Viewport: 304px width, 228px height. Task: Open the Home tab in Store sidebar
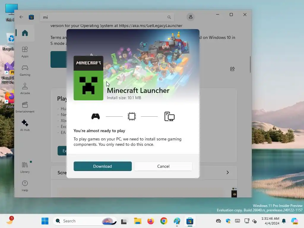(x=25, y=33)
